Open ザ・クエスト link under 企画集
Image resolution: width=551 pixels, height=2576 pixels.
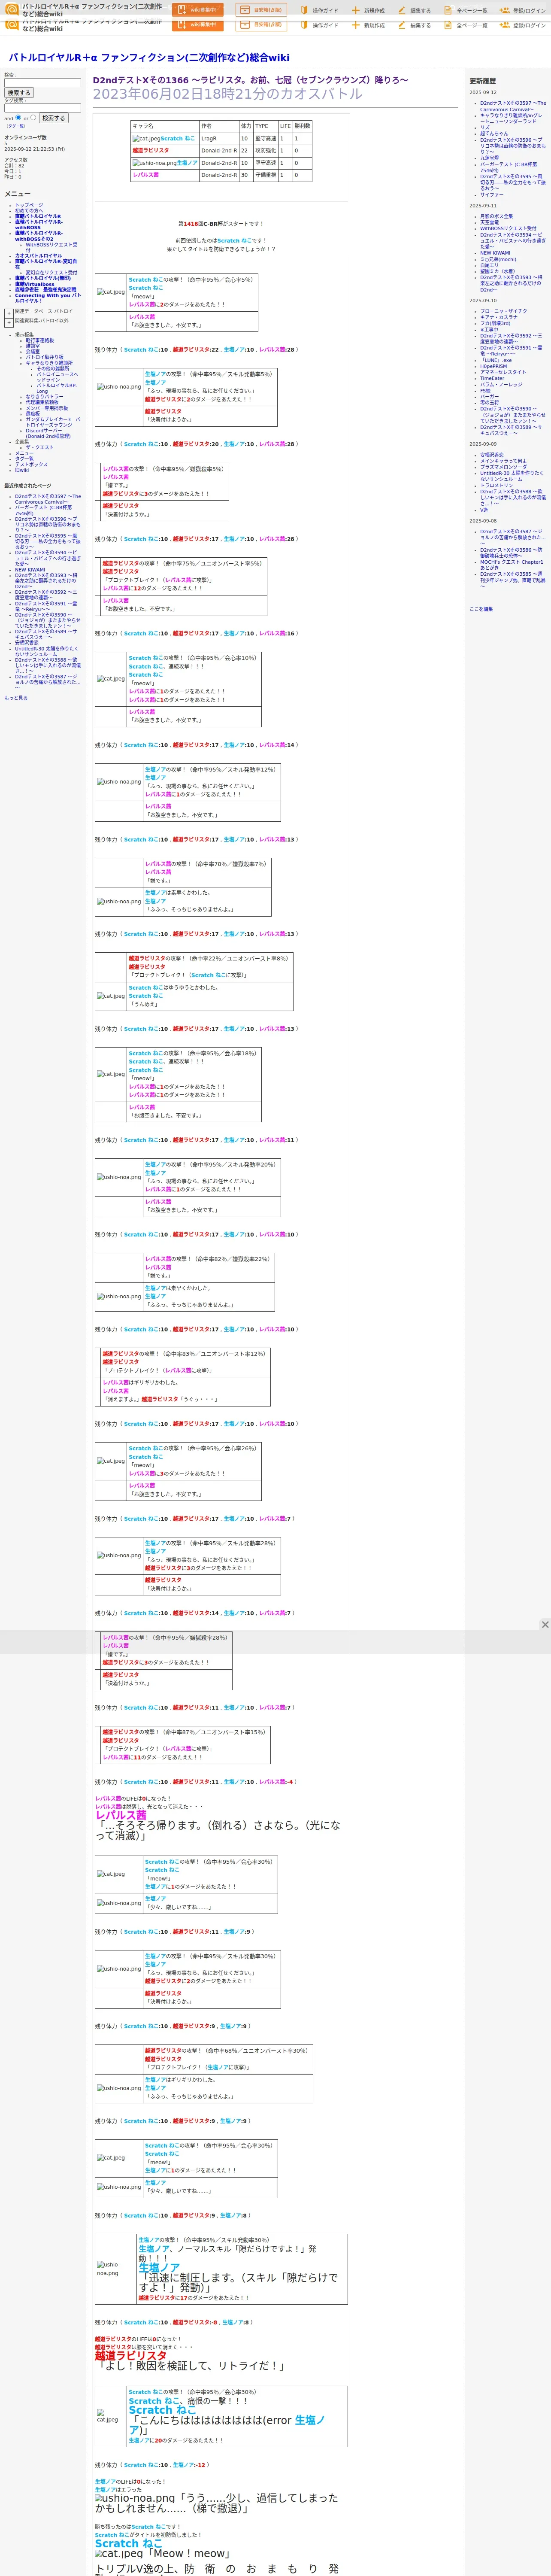point(40,447)
